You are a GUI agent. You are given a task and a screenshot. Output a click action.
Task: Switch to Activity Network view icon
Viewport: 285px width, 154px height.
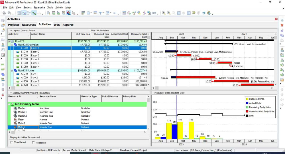pos(29,13)
